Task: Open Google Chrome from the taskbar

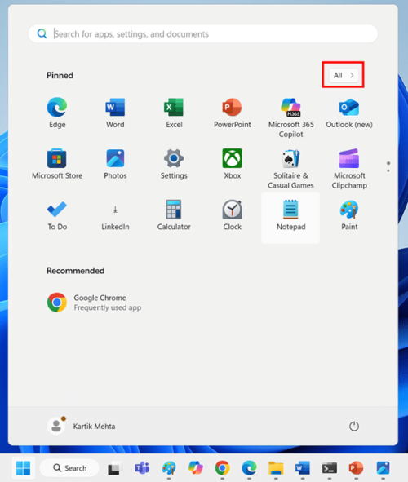Action: tap(222, 468)
